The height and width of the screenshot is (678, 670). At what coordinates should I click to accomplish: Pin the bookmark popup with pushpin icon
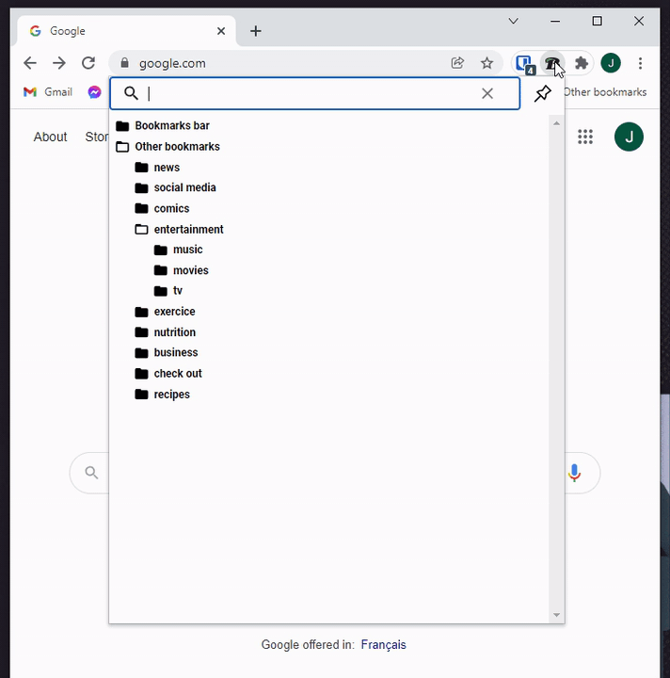pos(542,93)
